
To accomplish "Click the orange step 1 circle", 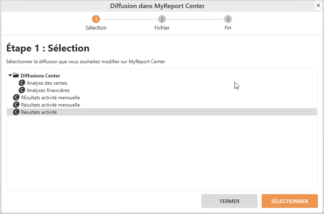I will (96, 19).
